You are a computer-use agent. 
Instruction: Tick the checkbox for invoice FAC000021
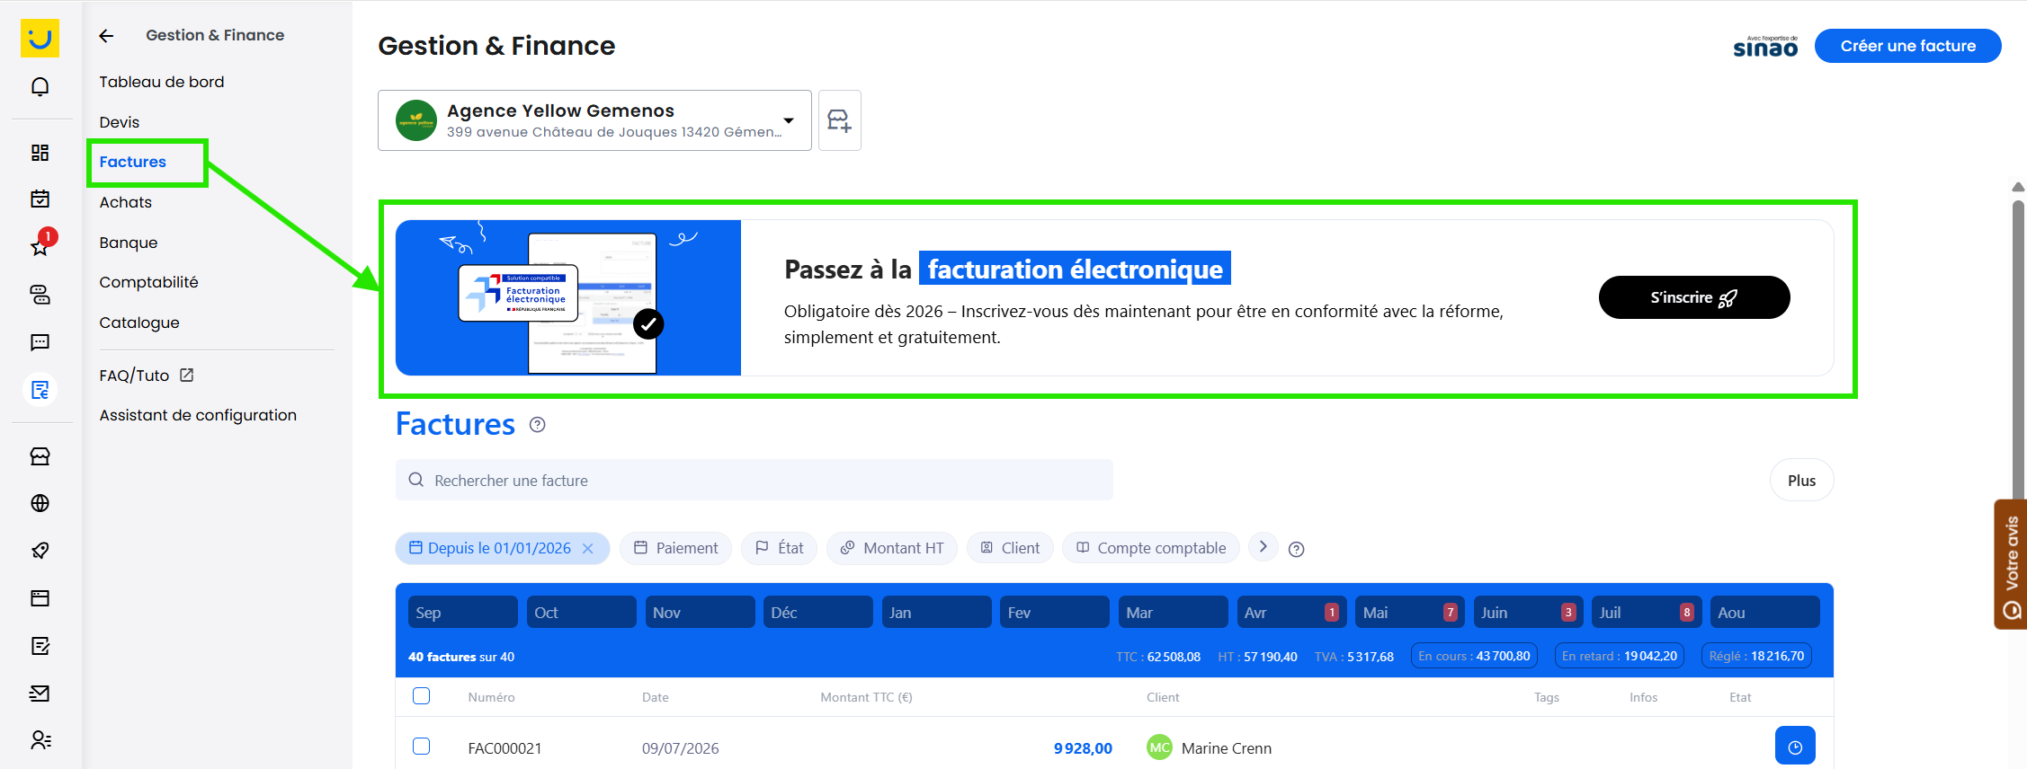tap(421, 747)
